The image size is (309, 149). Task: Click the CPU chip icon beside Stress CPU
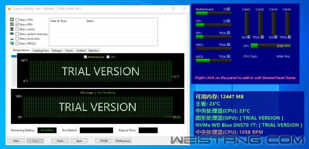pos(12,20)
